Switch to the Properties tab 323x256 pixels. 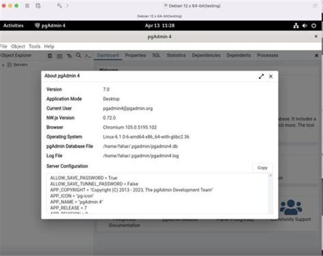[x=135, y=55]
